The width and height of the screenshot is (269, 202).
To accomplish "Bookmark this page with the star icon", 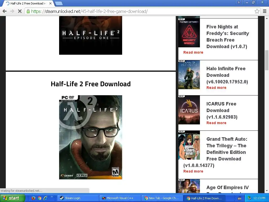I will tap(257, 11).
